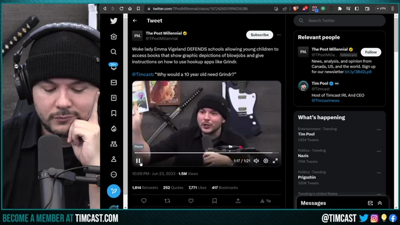Open the tweet's three-dot options menu
This screenshot has height=225, width=400.
[279, 35]
